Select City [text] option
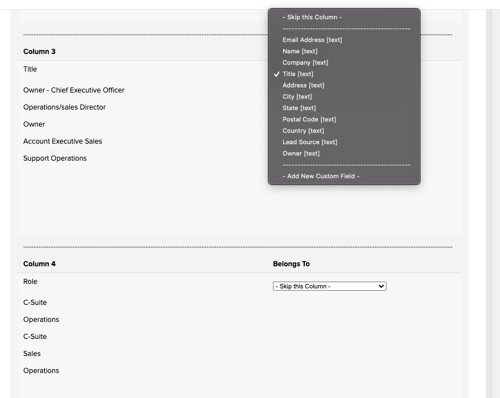The image size is (500, 398). coord(344,97)
